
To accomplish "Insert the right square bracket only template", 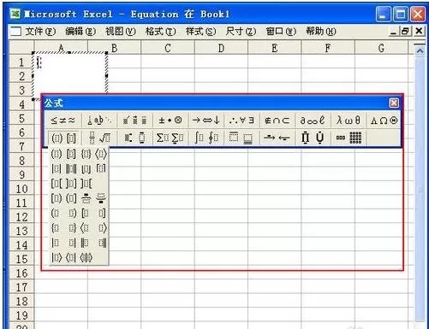I will click(101, 213).
